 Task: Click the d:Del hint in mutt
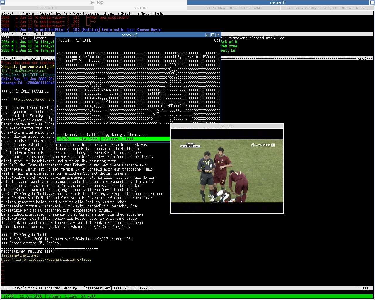click(x=109, y=13)
